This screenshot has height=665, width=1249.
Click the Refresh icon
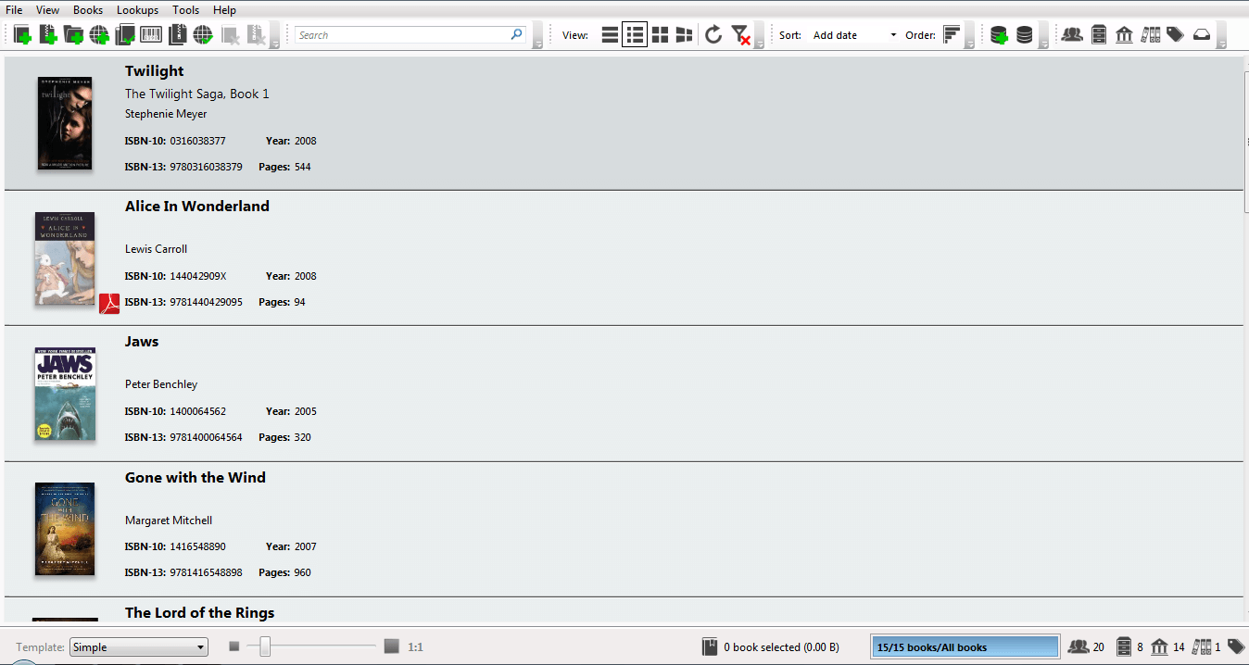[x=713, y=35]
